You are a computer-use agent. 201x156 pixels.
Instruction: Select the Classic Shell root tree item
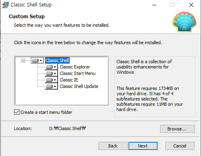click(57, 60)
